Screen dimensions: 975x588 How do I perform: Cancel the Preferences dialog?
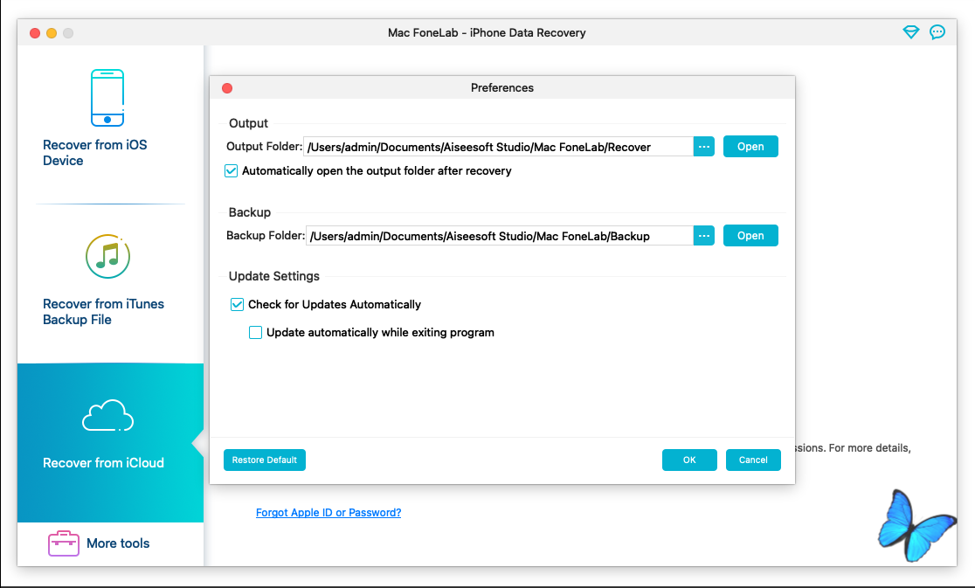[x=753, y=460]
